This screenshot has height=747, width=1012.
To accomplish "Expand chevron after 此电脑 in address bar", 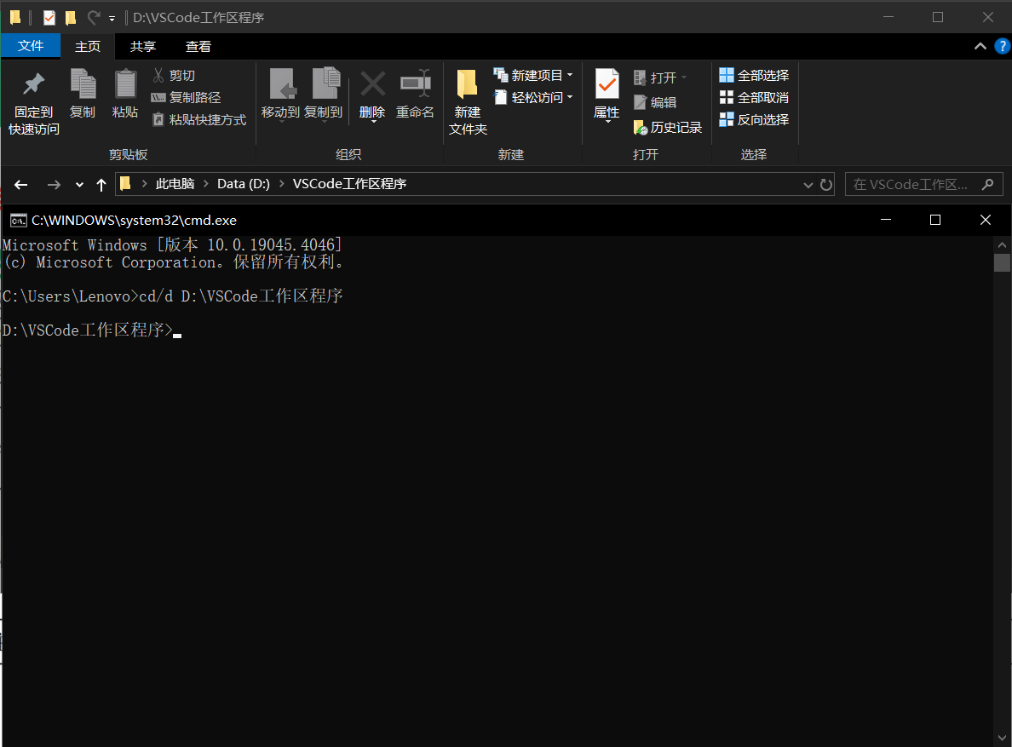I will pos(206,184).
